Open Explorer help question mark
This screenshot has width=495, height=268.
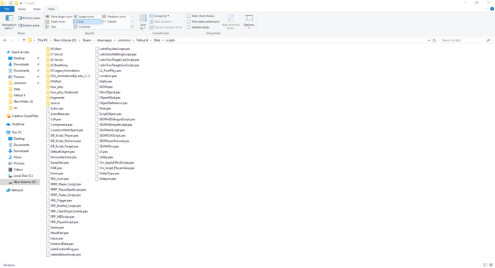pos(492,9)
